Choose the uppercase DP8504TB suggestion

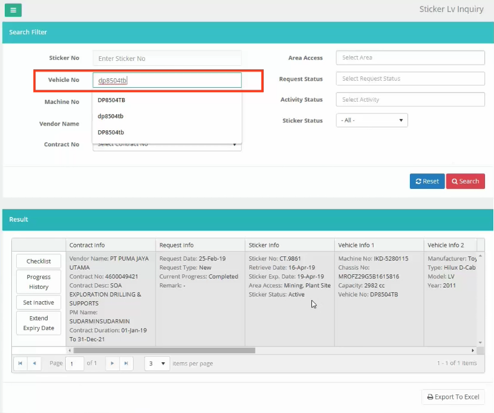[x=112, y=100]
